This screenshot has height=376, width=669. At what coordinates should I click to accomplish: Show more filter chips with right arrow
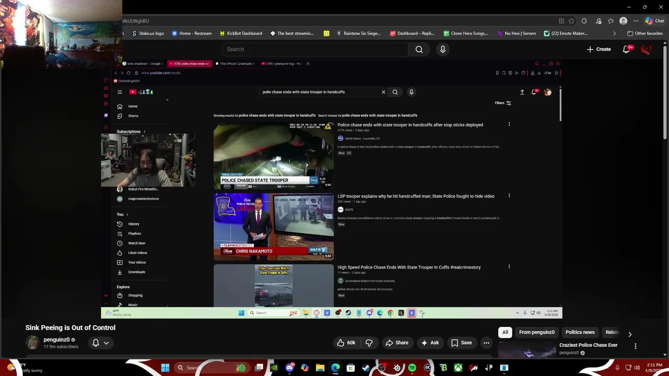pyautogui.click(x=630, y=334)
